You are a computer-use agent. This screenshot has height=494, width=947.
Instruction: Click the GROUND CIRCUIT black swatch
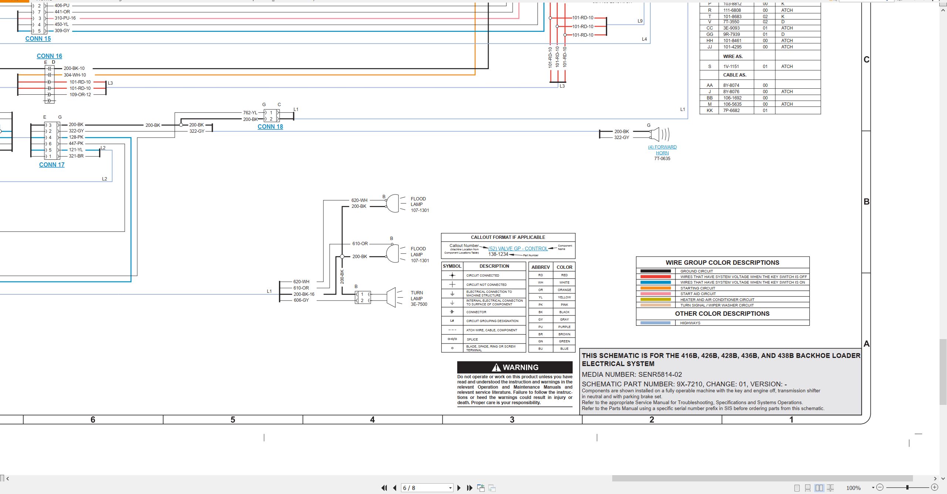click(656, 271)
